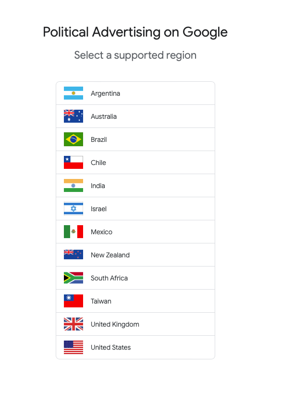Viewport: 281px width, 394px height.
Task: Select the South Africa text label
Action: 109,278
